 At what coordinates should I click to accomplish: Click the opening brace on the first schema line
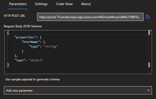pyautogui.click(x=8, y=33)
